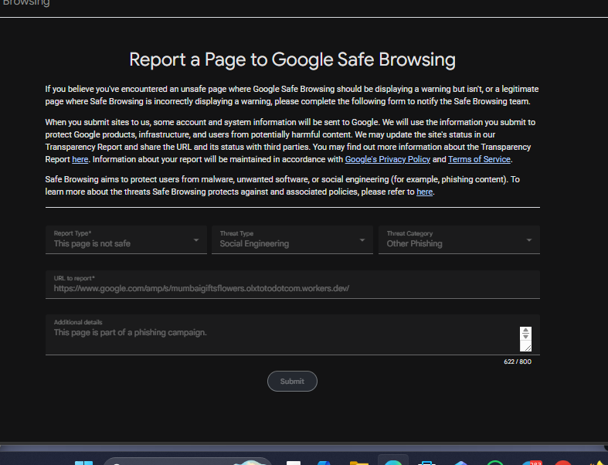The width and height of the screenshot is (608, 465).
Task: Click the textarea resize handle corner
Action: click(x=528, y=348)
